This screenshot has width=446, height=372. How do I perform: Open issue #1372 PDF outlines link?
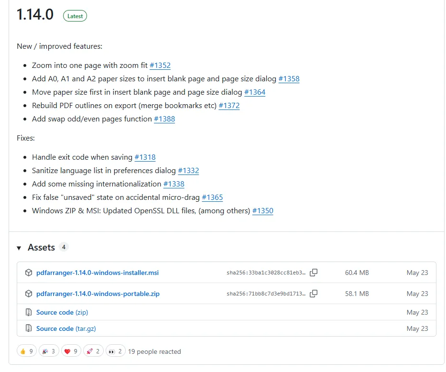point(229,106)
